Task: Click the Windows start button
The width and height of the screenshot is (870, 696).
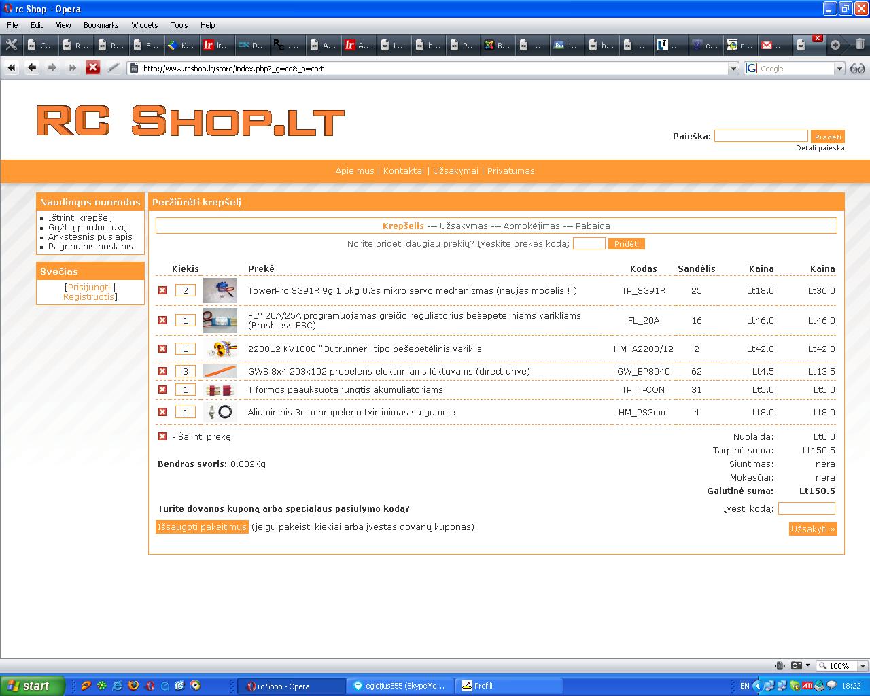Action: (x=32, y=686)
